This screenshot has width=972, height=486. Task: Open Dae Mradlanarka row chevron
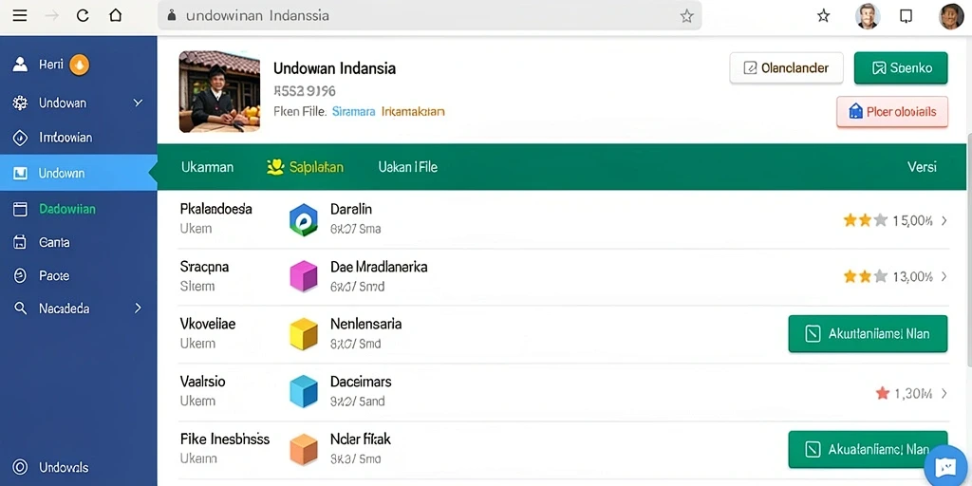(x=944, y=276)
